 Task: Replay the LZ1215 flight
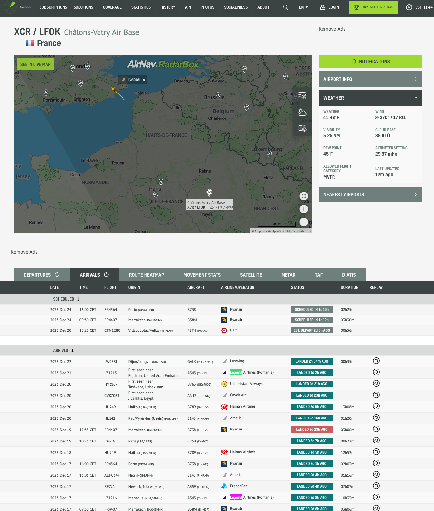(x=376, y=372)
